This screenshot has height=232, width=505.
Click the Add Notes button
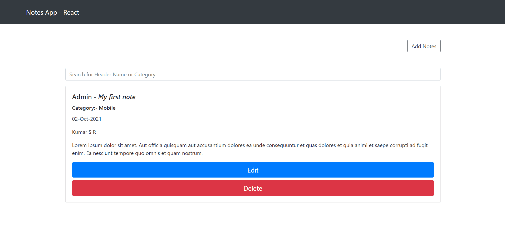coord(424,46)
